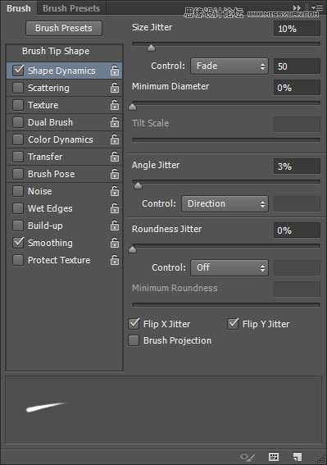The height and width of the screenshot is (465, 327).
Task: Uncheck the Smoothing option
Action: [18, 243]
